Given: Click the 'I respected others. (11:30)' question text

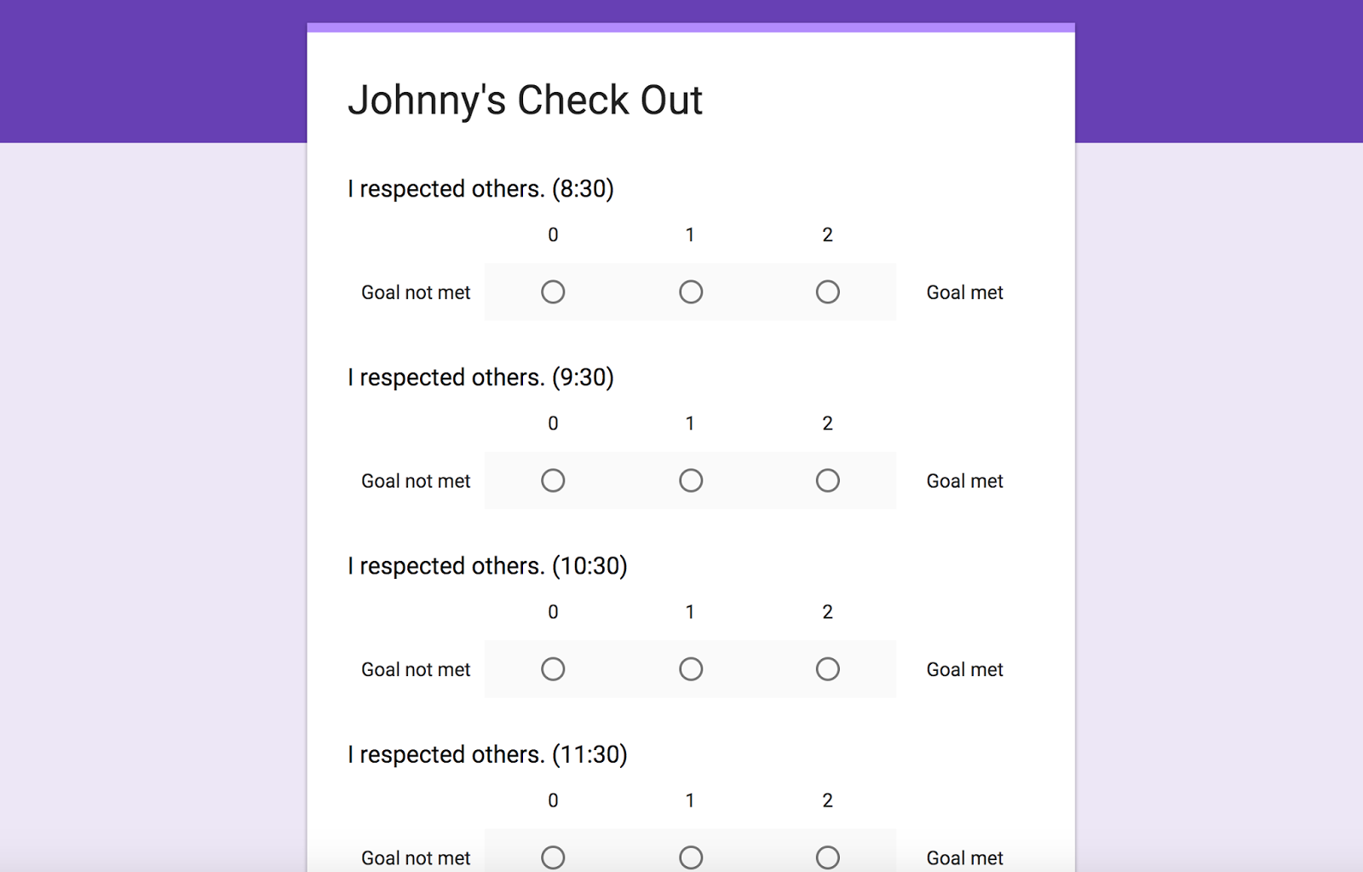Looking at the screenshot, I should click(487, 754).
